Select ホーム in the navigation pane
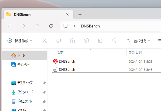The width and height of the screenshot is (161, 111). coord(24,55)
